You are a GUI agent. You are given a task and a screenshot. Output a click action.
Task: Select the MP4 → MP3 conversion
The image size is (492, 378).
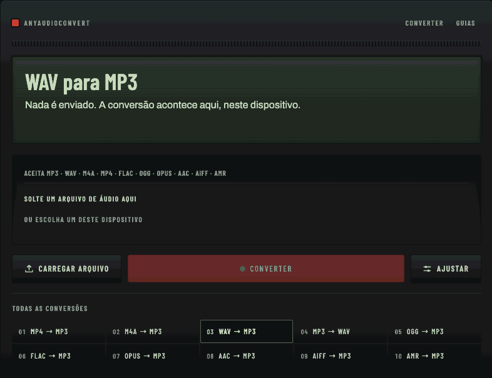pyautogui.click(x=59, y=332)
